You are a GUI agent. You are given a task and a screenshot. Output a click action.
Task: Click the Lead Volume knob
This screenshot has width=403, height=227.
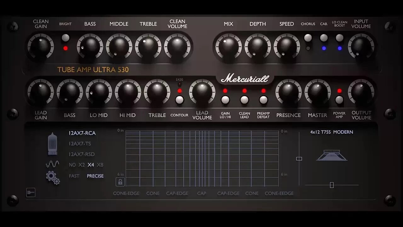pyautogui.click(x=202, y=92)
